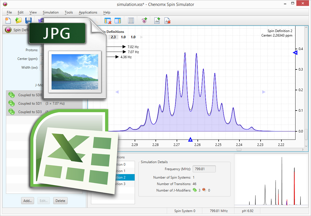Click the spectrum icon with green plus

pos(157,21)
